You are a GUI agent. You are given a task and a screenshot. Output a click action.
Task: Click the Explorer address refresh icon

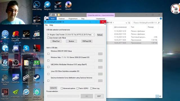(x=129, y=23)
